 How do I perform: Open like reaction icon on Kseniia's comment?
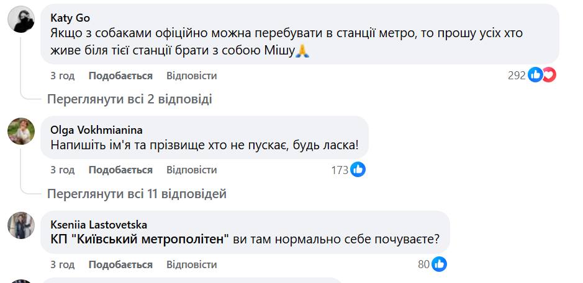point(439,264)
